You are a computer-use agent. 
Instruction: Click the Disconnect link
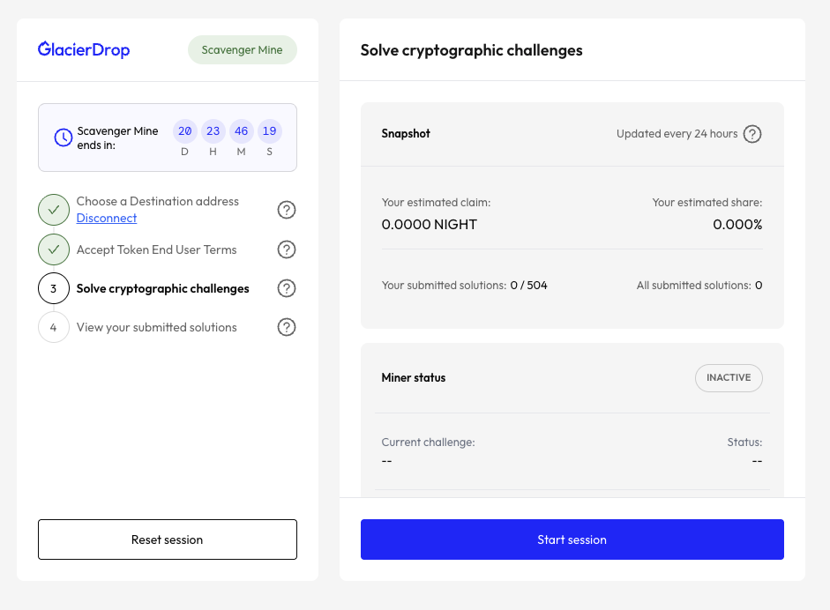click(x=107, y=218)
